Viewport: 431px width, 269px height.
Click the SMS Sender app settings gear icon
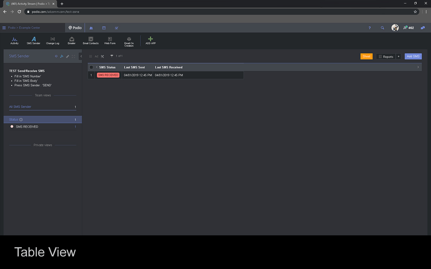click(56, 56)
